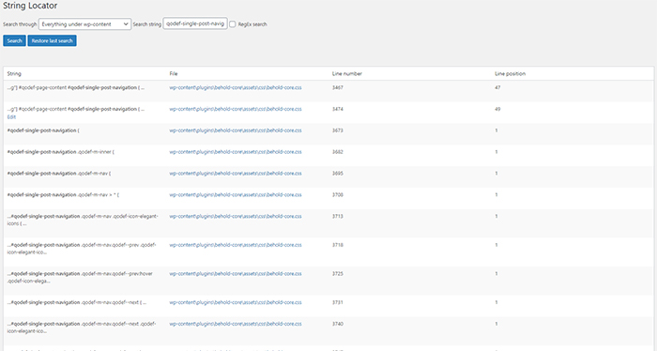Click the 'Search through' label

tap(20, 24)
